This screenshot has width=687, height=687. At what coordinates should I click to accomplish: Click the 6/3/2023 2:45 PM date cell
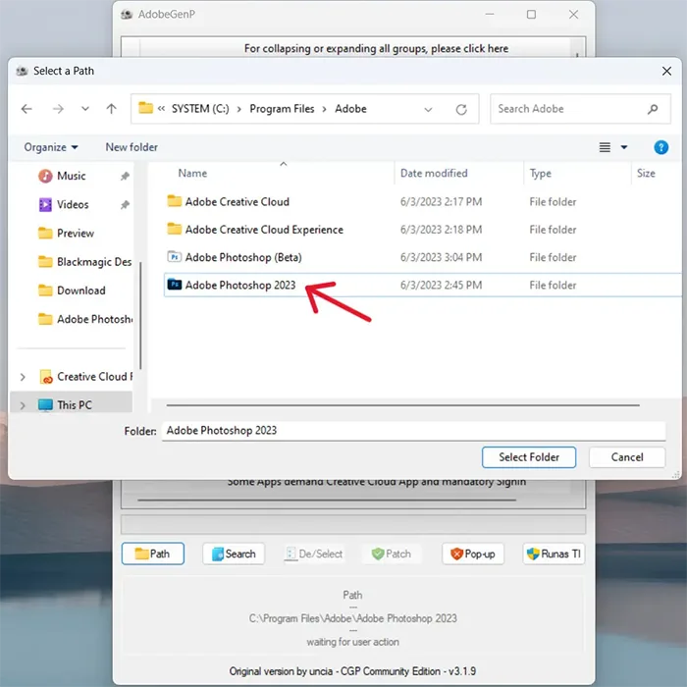point(441,286)
